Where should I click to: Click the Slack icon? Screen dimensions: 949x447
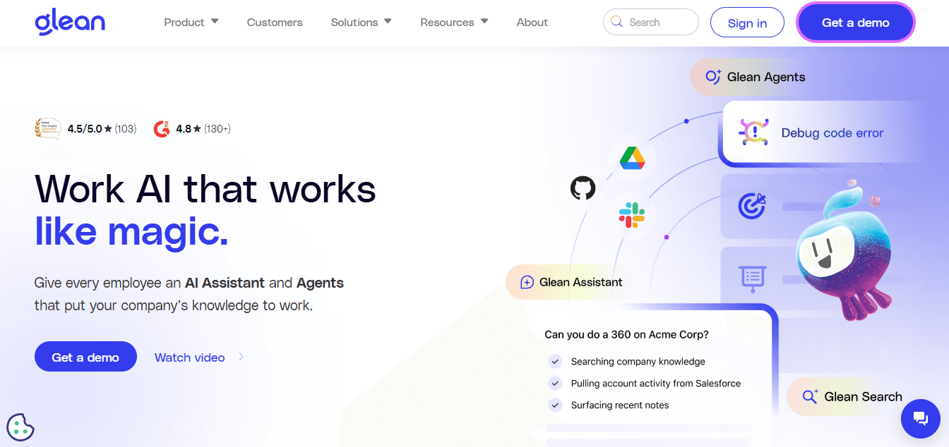(x=631, y=215)
